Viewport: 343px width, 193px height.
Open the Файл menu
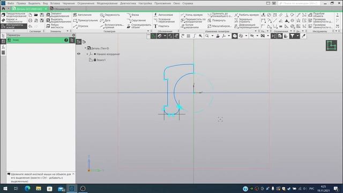(x=11, y=3)
